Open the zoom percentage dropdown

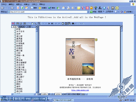tap(49, 94)
